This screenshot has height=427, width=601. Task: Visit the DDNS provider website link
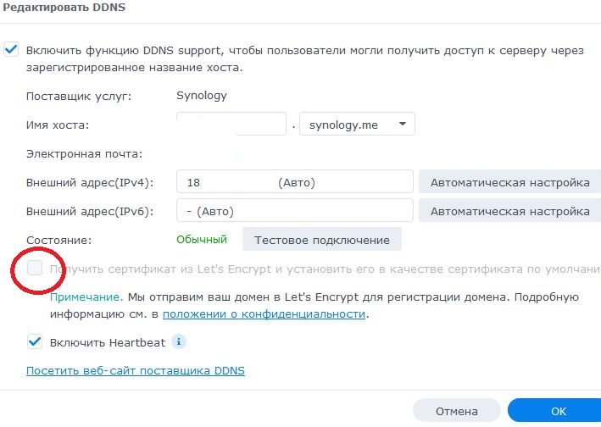point(135,370)
